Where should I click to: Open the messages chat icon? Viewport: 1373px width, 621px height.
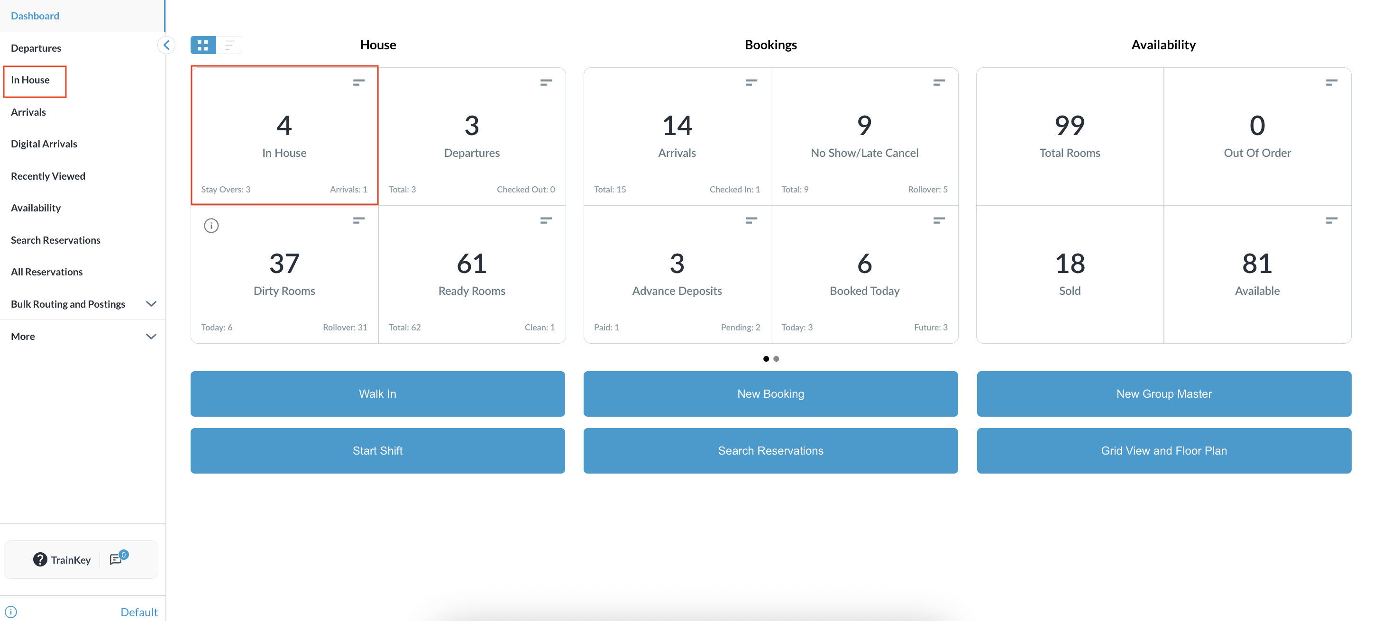[116, 559]
